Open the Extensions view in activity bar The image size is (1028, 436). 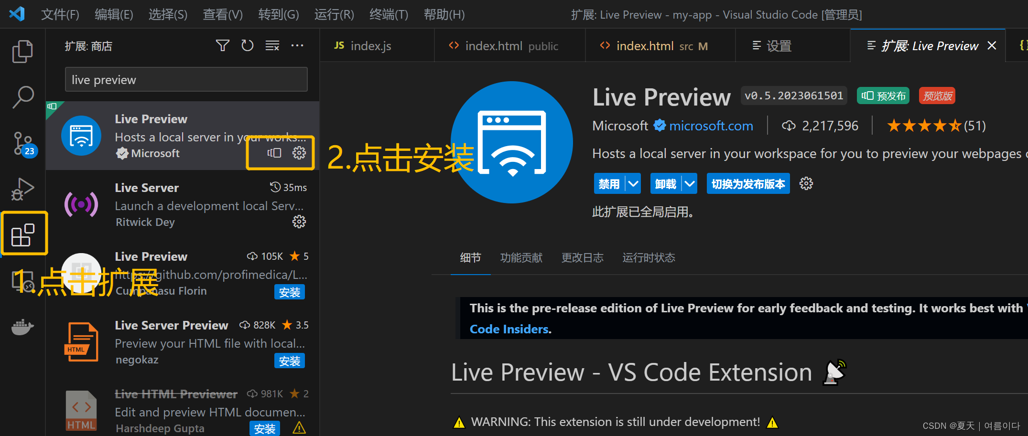click(23, 234)
